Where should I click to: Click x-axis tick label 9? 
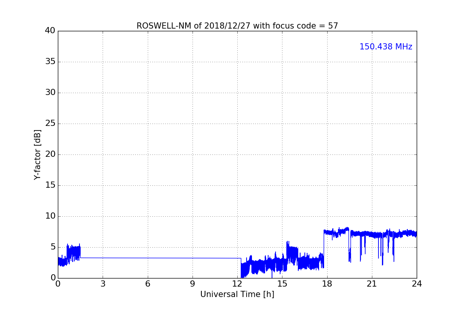(193, 284)
